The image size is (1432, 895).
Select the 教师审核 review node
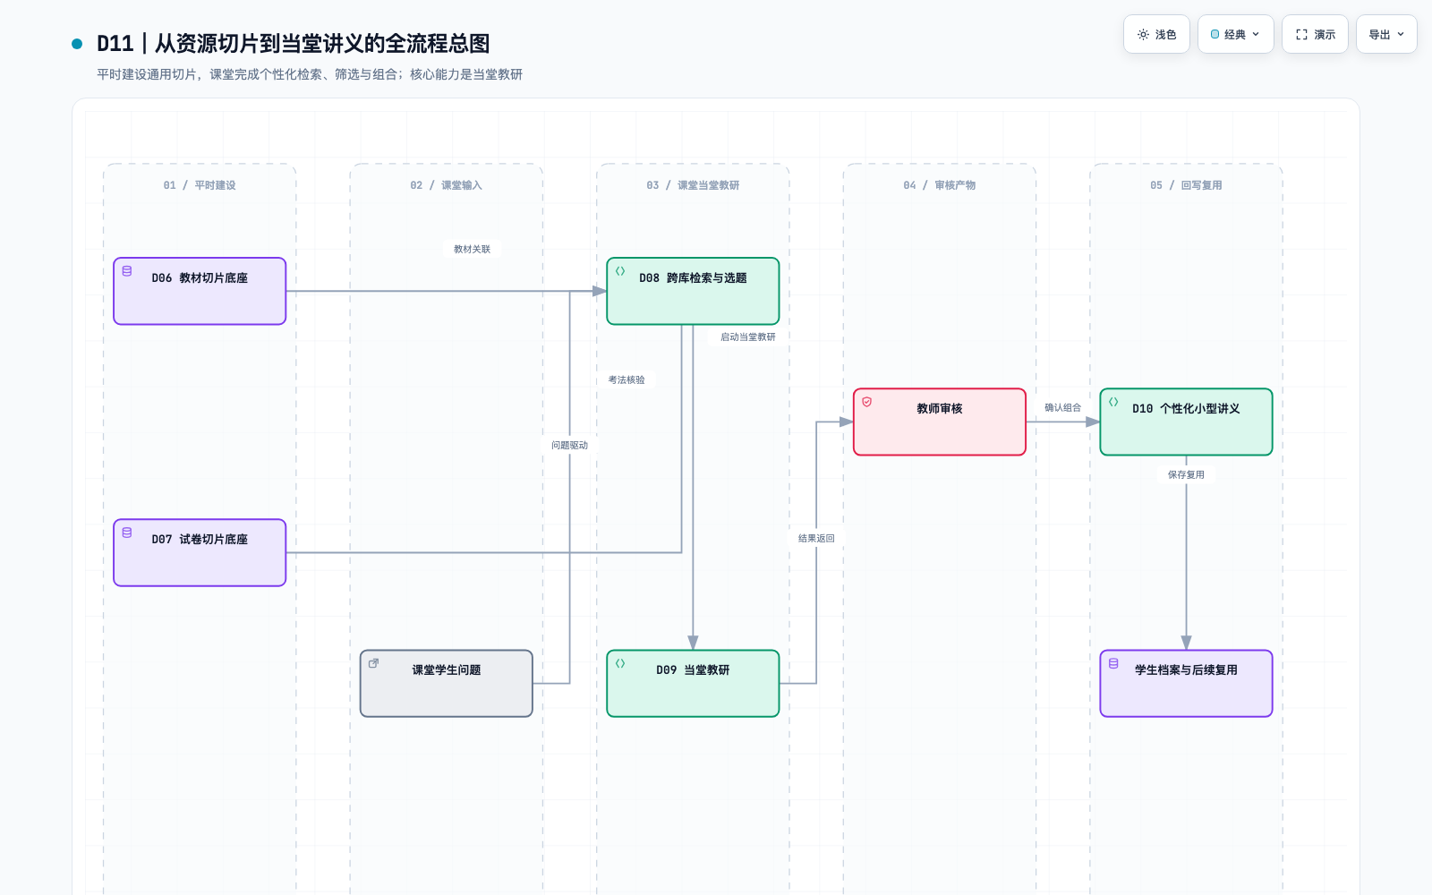coord(940,422)
